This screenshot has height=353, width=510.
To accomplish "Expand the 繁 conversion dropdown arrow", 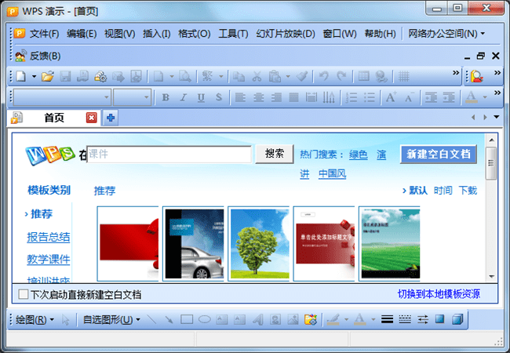I will coord(220,76).
